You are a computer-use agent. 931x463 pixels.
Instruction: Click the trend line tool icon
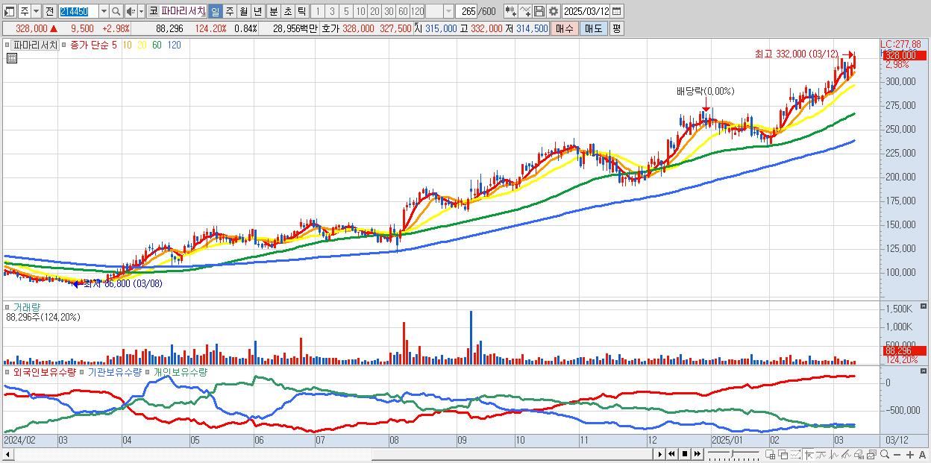tap(821, 454)
